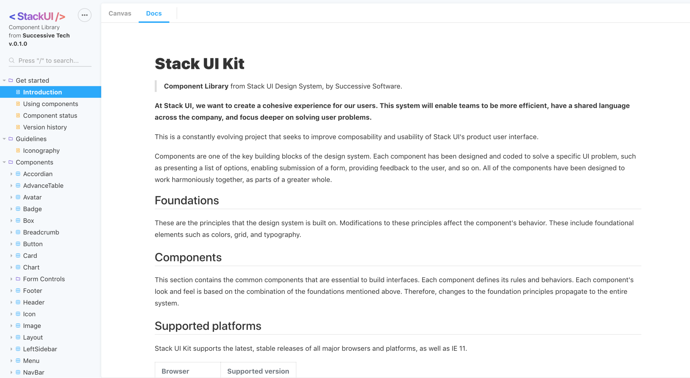Viewport: 690px width, 378px height.
Task: Select the Using components sidebar entry
Action: coord(51,104)
